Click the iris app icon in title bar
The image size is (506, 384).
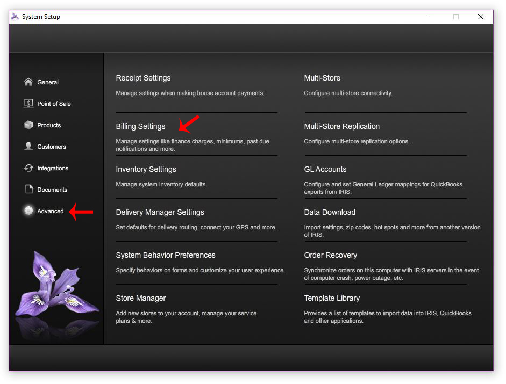click(x=15, y=17)
